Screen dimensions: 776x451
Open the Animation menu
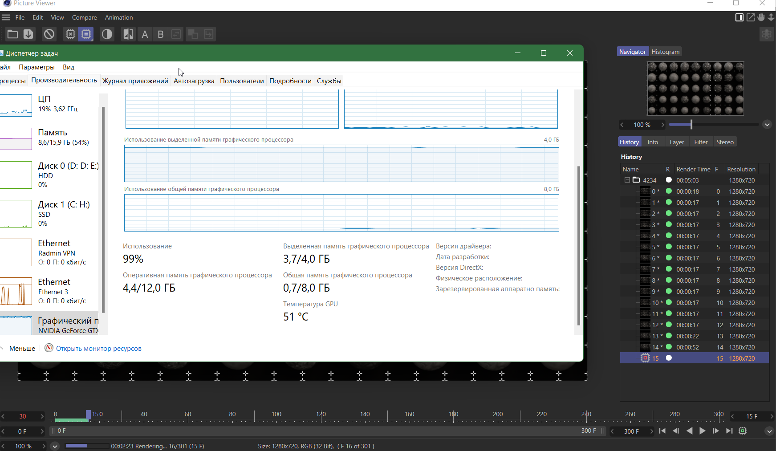[118, 17]
